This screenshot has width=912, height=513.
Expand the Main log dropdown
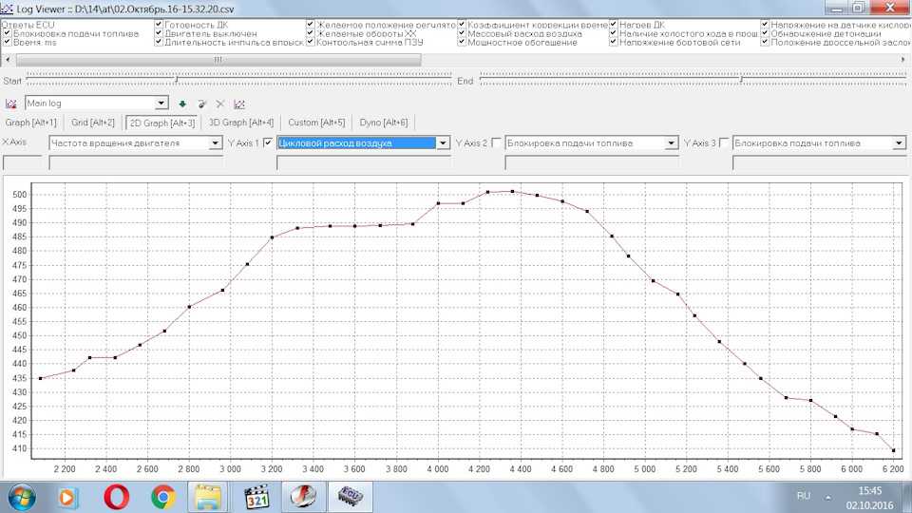click(161, 104)
